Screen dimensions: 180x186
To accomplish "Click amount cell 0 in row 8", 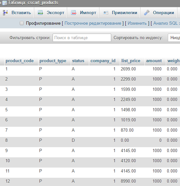I will pos(160,140).
